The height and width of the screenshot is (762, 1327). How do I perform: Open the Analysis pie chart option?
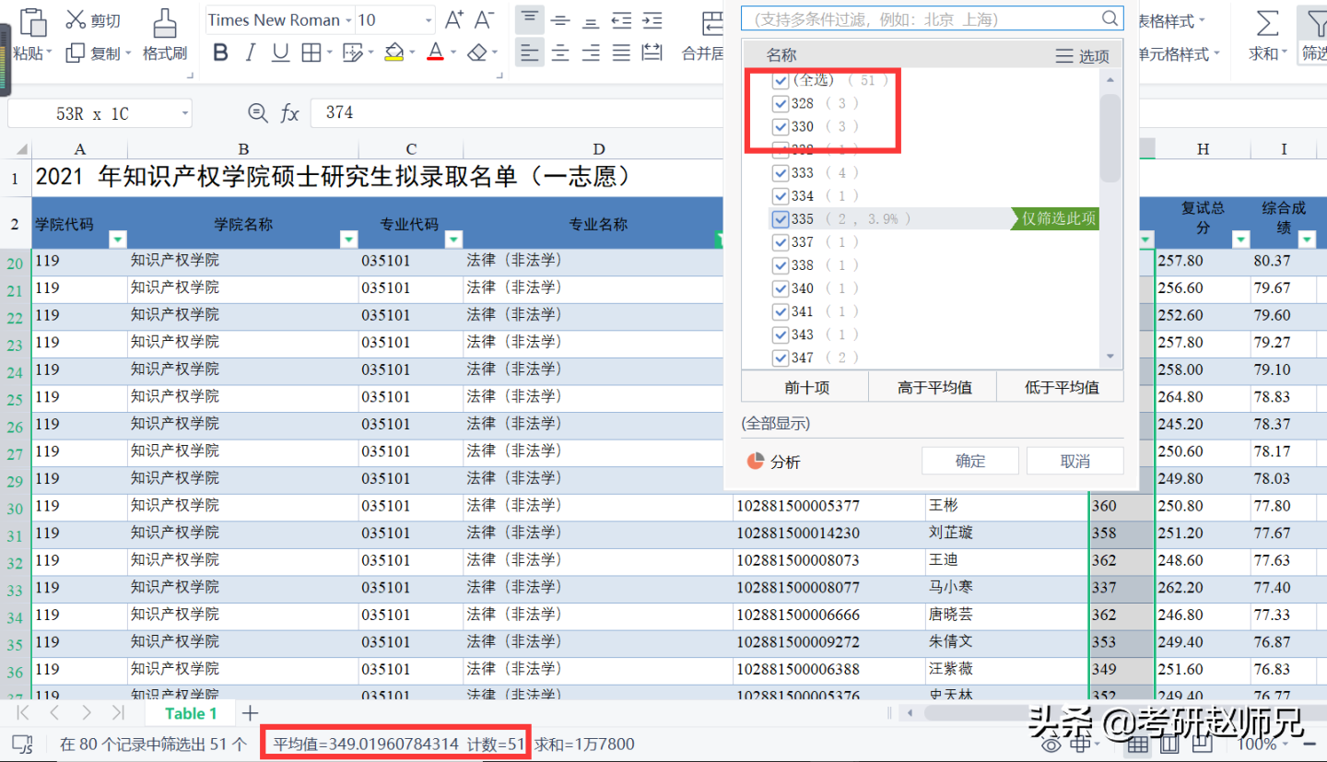point(773,462)
